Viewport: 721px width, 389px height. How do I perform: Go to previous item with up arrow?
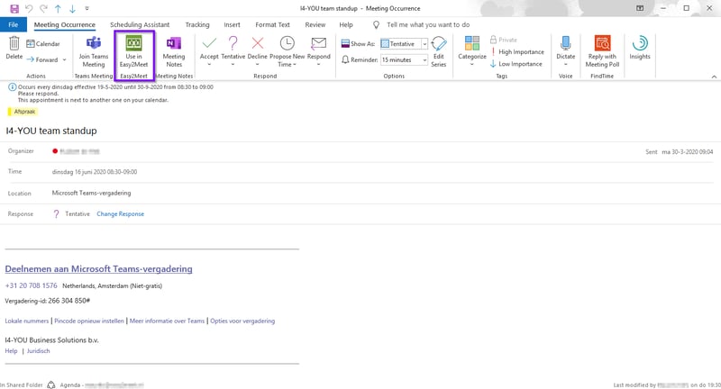58,8
